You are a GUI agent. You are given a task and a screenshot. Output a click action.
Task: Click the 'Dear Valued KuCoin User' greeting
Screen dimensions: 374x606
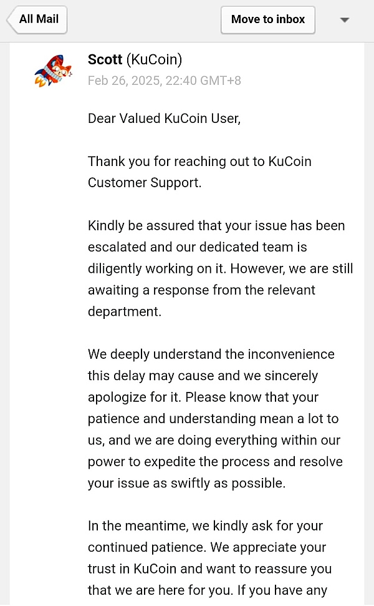coord(164,118)
